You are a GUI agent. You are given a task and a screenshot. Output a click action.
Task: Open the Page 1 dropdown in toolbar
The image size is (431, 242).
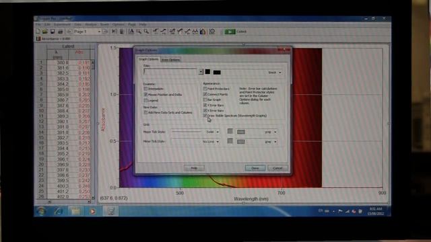(x=99, y=32)
